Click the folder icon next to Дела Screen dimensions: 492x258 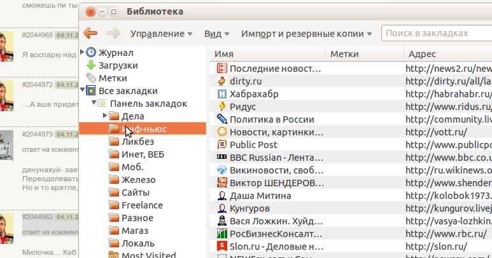114,116
